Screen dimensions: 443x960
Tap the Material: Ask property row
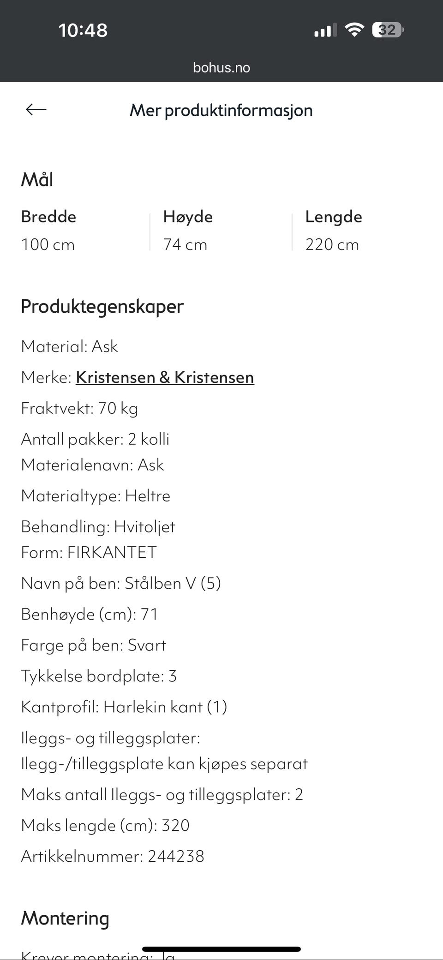click(x=70, y=346)
